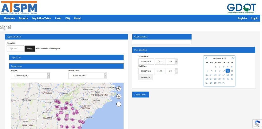Zoom in on the signal map

click(x=119, y=96)
